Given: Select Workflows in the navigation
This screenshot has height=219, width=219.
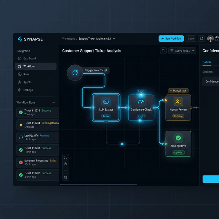Looking at the screenshot, I should 36,66.
